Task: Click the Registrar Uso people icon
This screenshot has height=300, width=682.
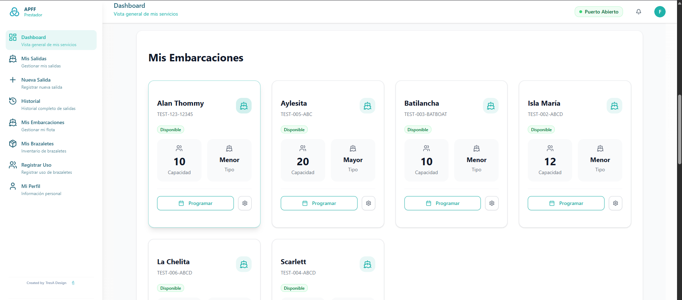Action: 13,165
